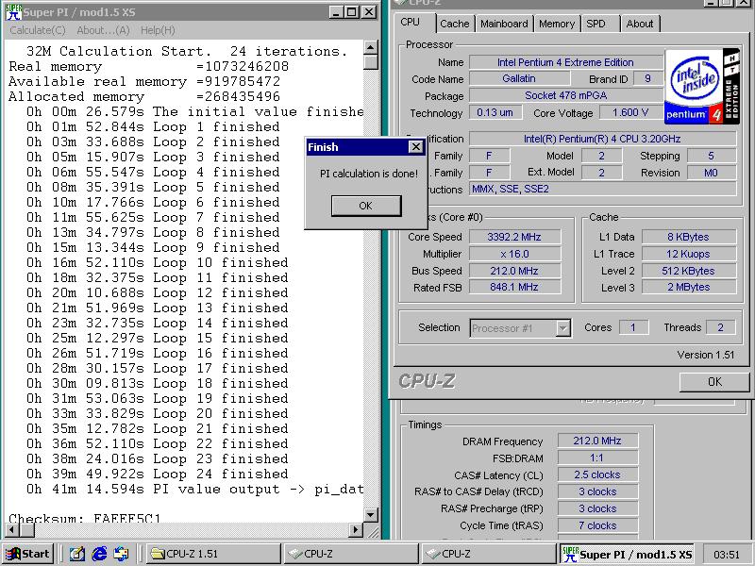Open the Help menu in Super PI

[158, 30]
